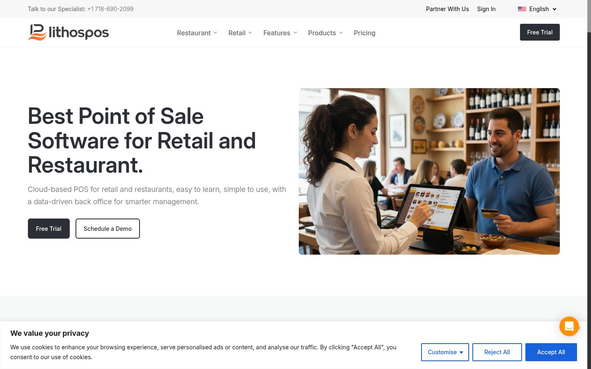Click the restaurant POS hero image
This screenshot has height=369, width=591.
(429, 171)
